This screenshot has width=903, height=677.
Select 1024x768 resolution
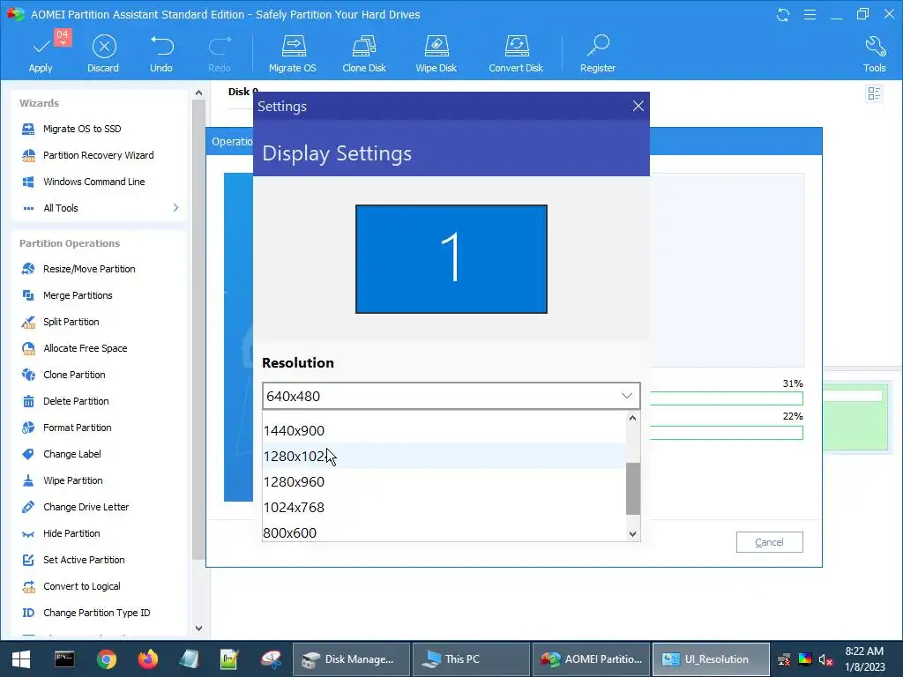pyautogui.click(x=444, y=507)
